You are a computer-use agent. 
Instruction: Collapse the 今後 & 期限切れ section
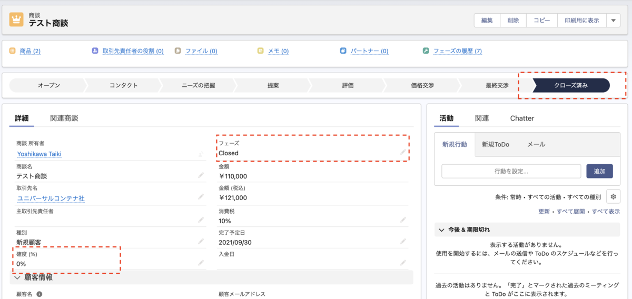(441, 230)
